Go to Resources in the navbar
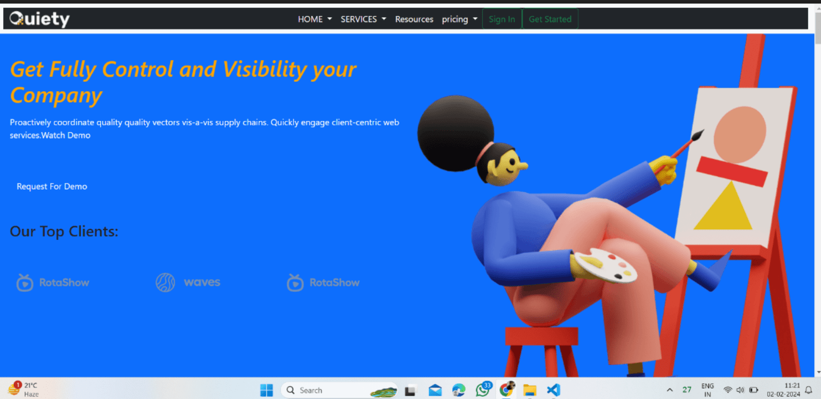This screenshot has width=821, height=399. point(414,19)
